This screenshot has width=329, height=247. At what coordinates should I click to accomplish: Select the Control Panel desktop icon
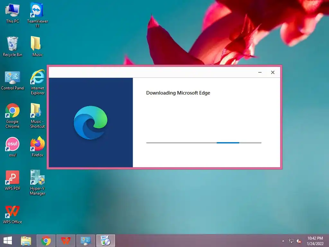(13, 80)
